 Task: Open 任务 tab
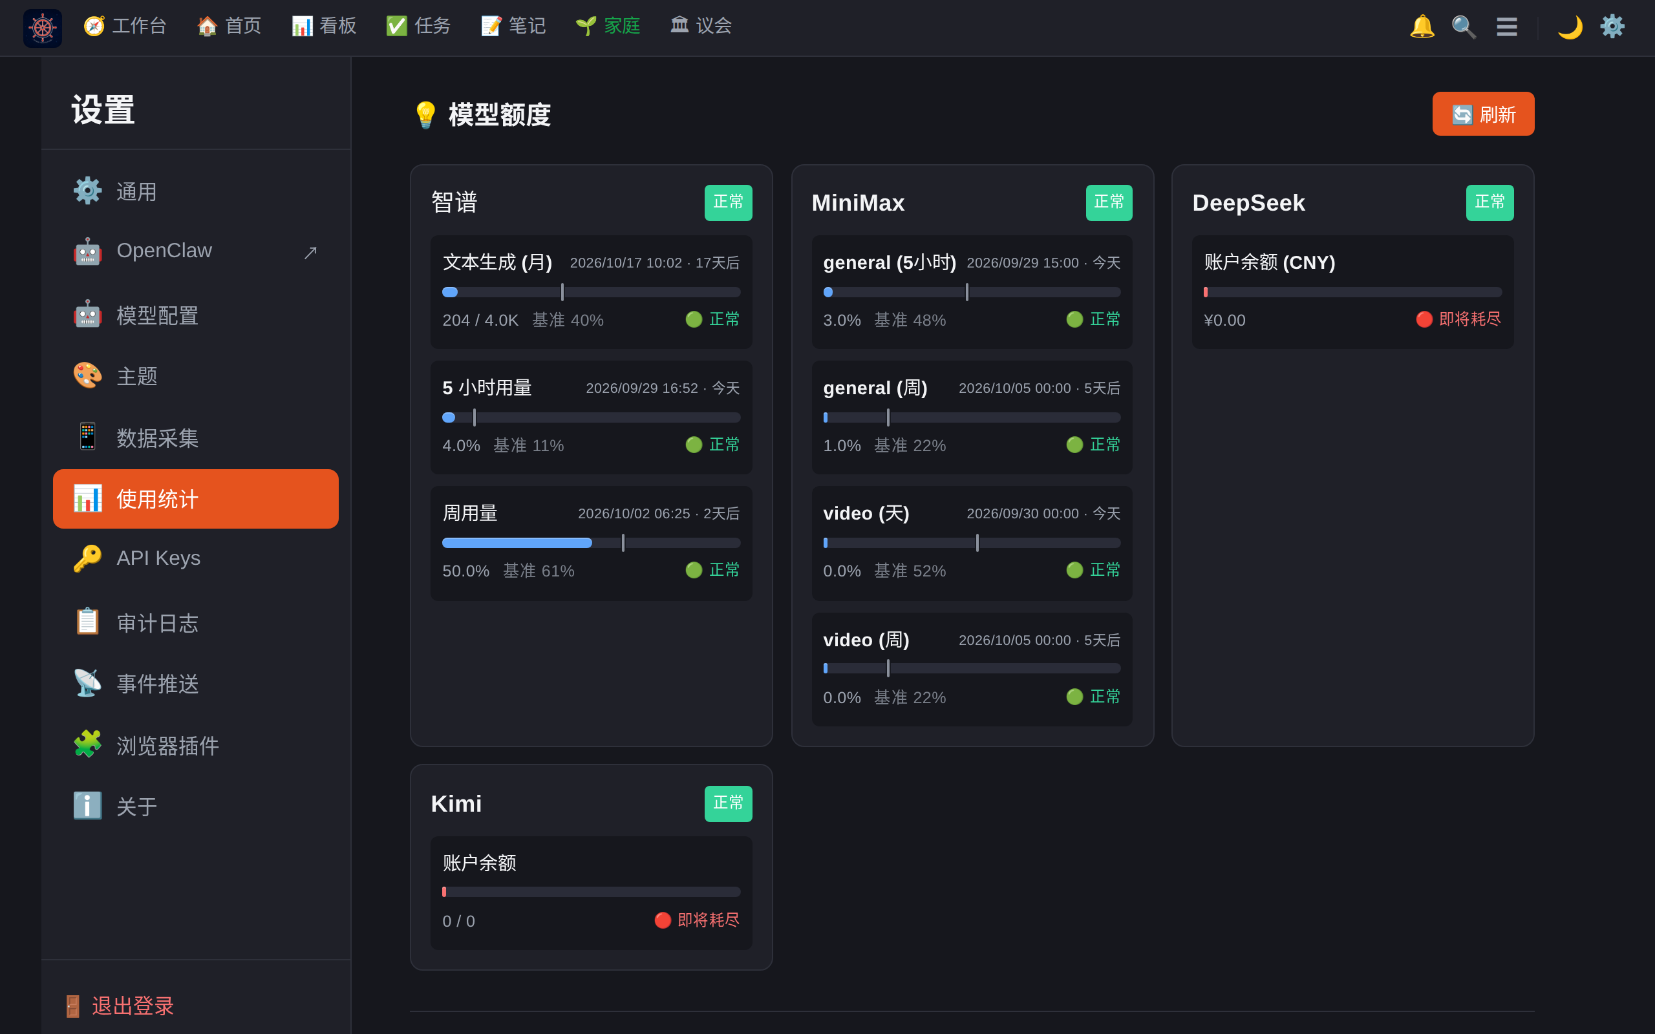418,26
